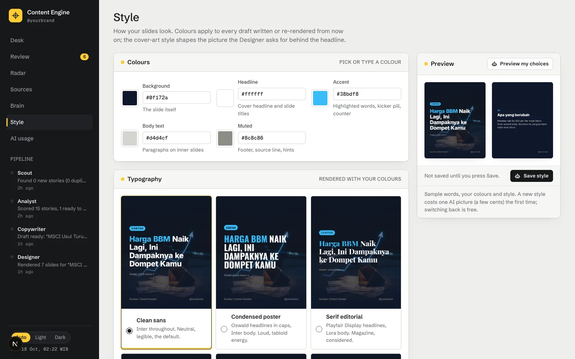Switch theme to Light
This screenshot has height=359, width=575.
point(40,337)
